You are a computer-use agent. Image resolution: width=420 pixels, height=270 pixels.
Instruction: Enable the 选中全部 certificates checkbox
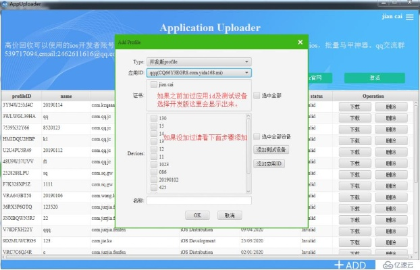pos(257,96)
